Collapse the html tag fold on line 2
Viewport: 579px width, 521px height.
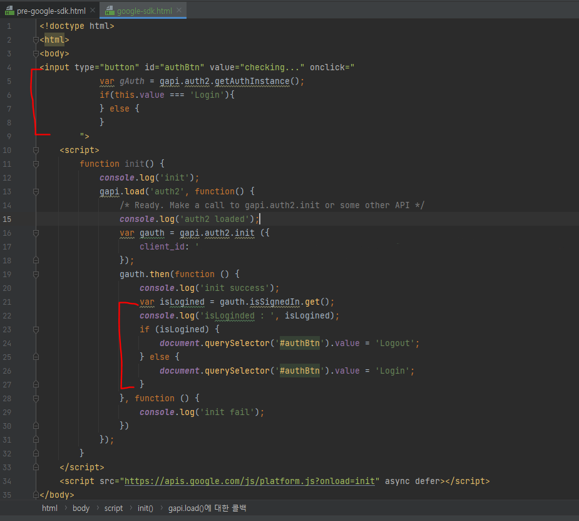[x=36, y=39]
